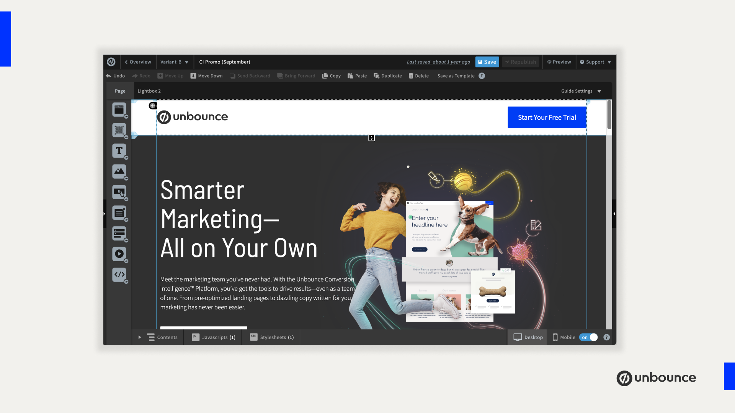Switch to Desktop view

pos(528,337)
